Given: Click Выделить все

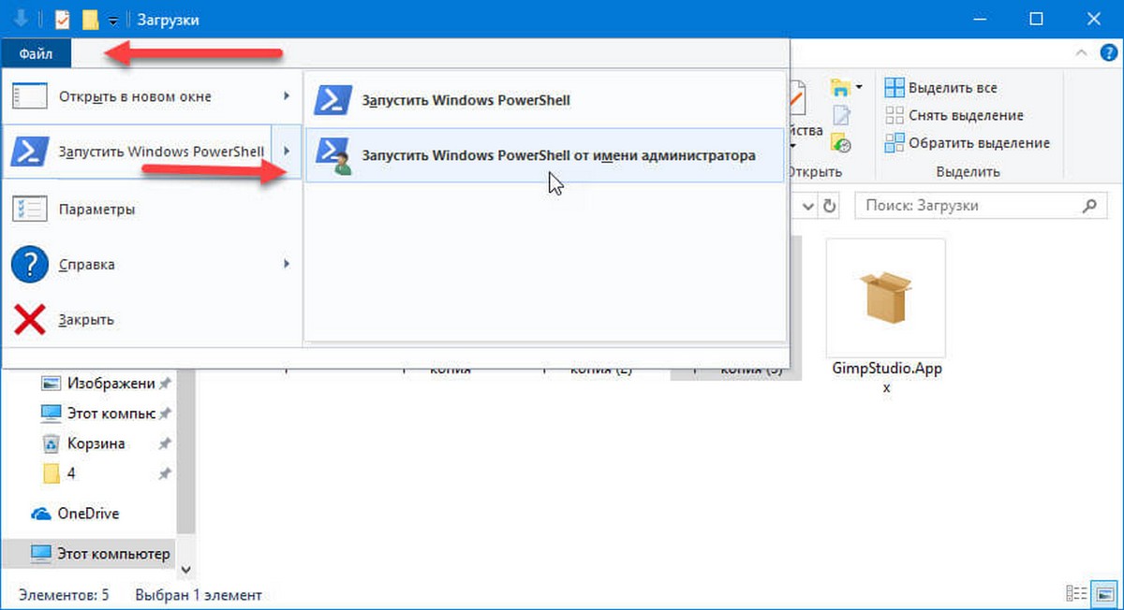Looking at the screenshot, I should pos(941,88).
